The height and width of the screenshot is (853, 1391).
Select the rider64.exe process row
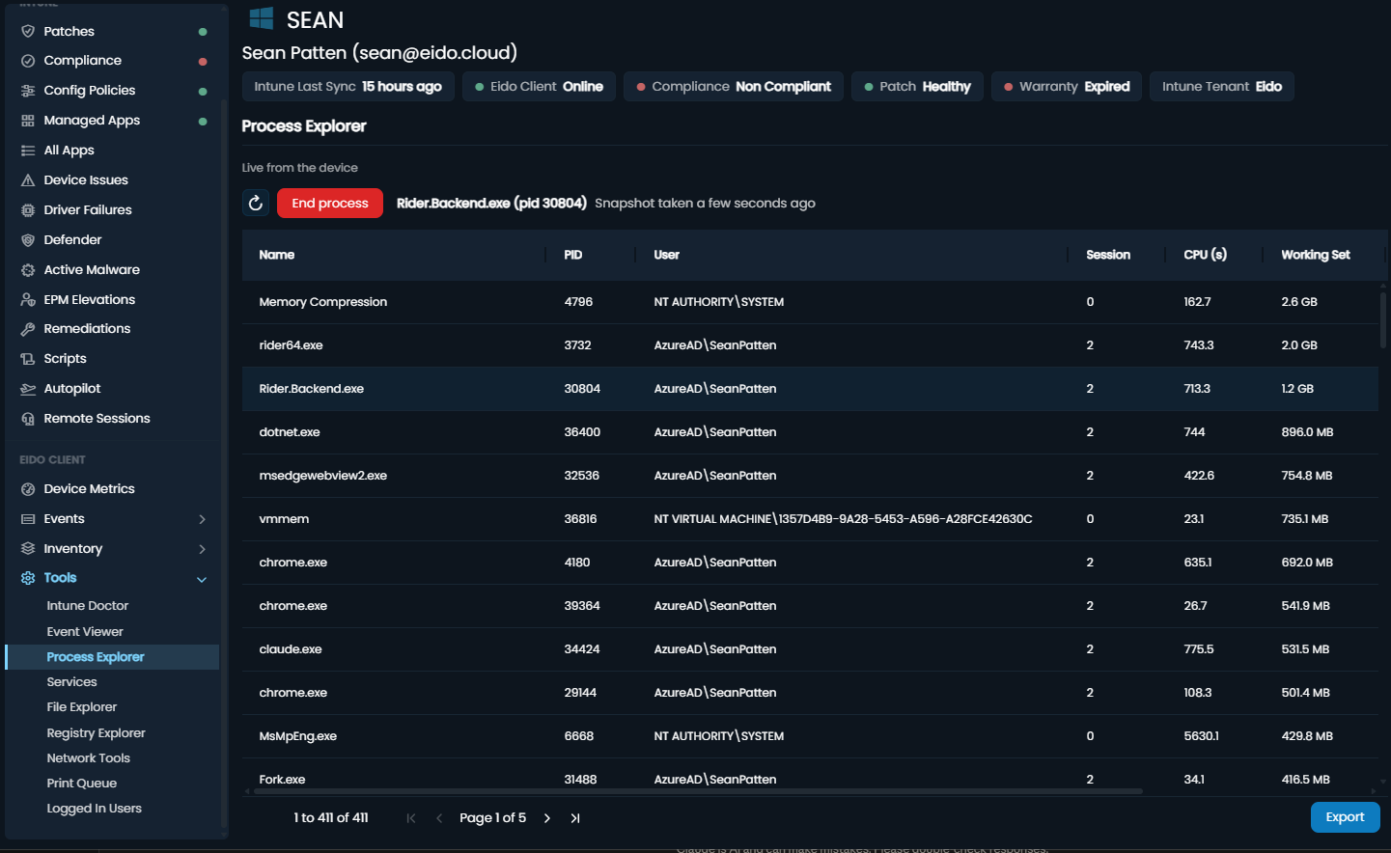coord(810,345)
